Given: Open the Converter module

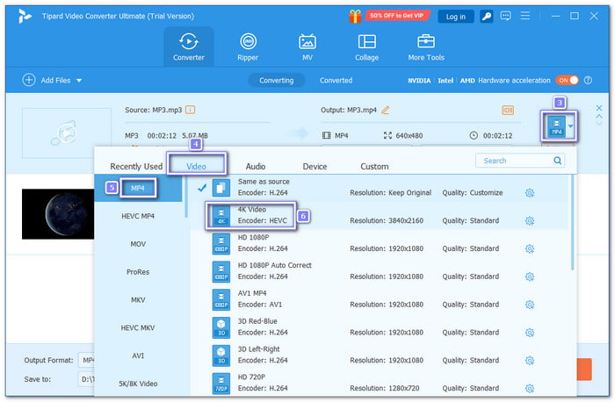Looking at the screenshot, I should click(189, 47).
